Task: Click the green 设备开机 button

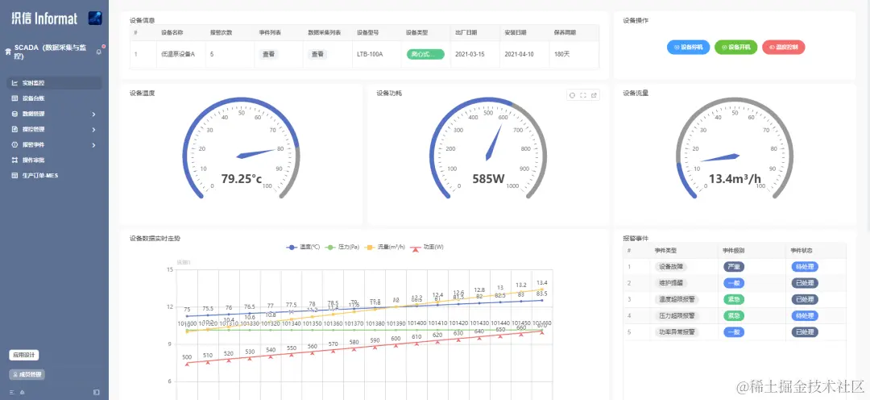Action: (735, 48)
